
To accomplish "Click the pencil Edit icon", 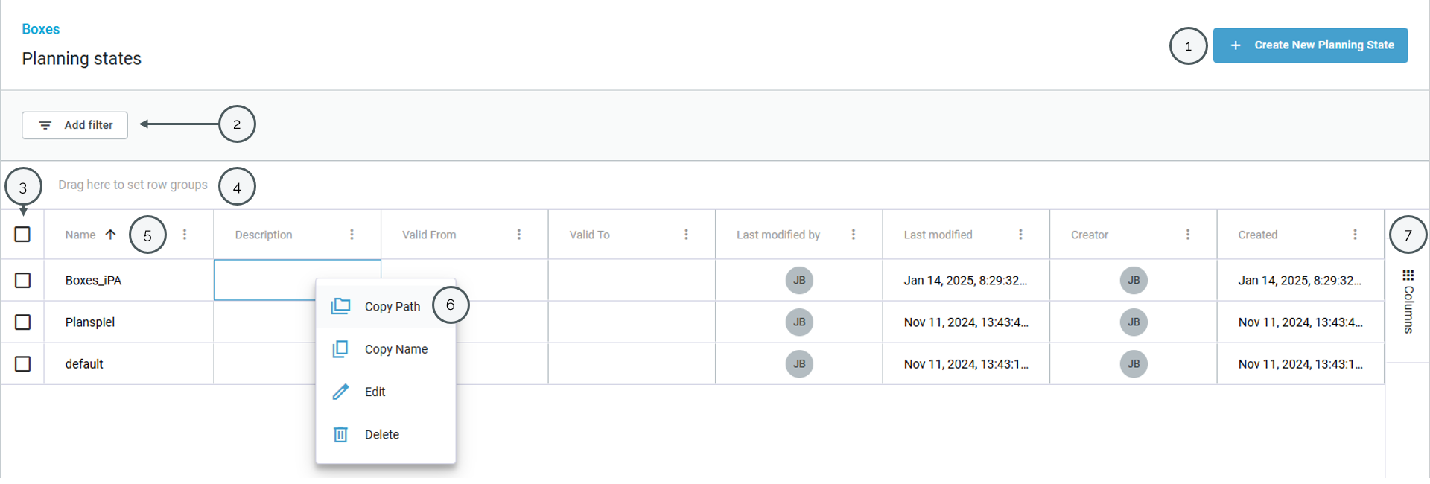I will [340, 392].
